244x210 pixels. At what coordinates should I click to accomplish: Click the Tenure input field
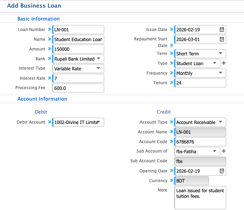[200, 83]
